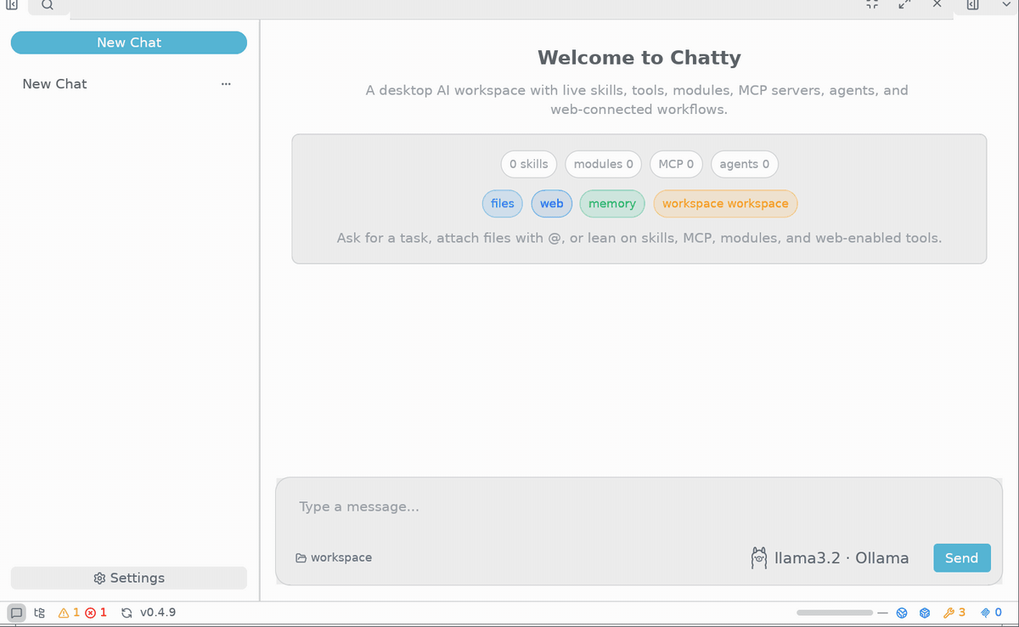
Task: Collapse the sidebar using the top-left panel icon
Action: [x=12, y=4]
